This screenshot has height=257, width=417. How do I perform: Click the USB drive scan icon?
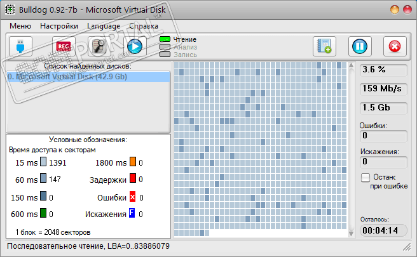tap(20, 46)
